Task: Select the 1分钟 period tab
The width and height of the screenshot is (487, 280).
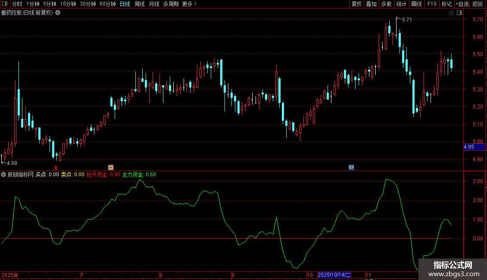Action: click(33, 4)
